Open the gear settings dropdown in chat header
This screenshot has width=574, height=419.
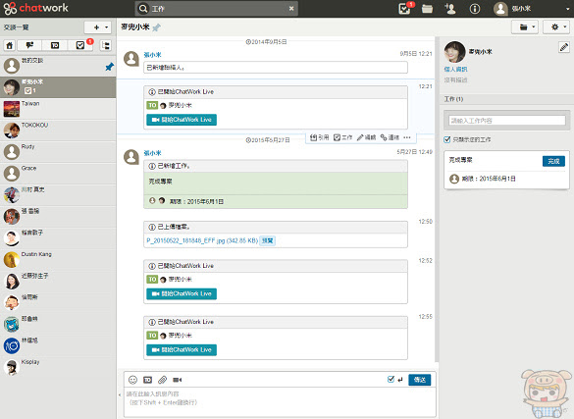[x=555, y=27]
